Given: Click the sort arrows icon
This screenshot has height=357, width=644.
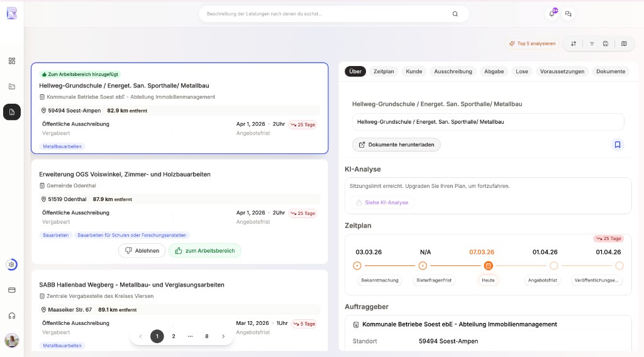Looking at the screenshot, I should click(x=574, y=43).
